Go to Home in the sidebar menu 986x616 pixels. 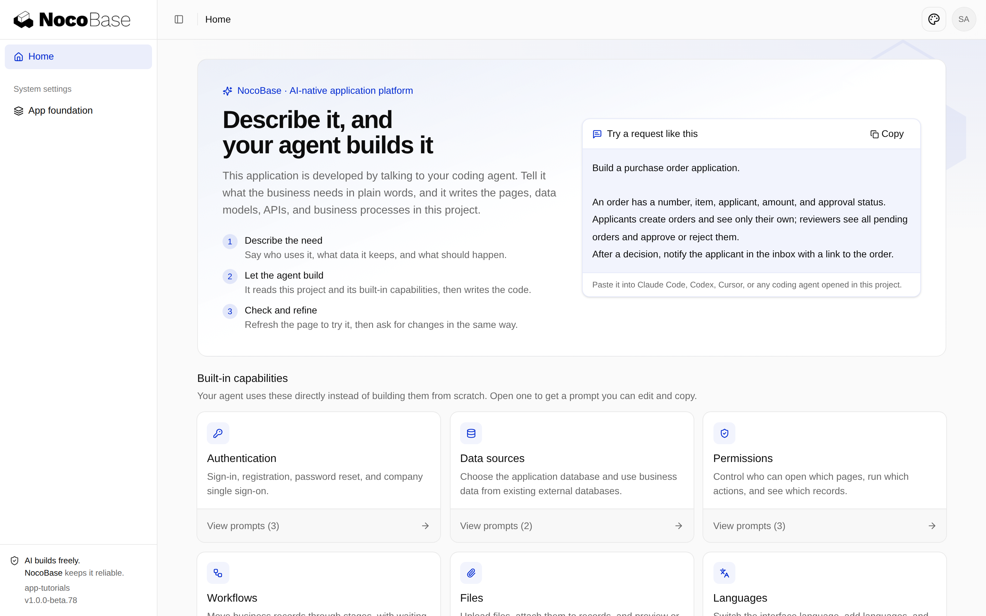(78, 56)
